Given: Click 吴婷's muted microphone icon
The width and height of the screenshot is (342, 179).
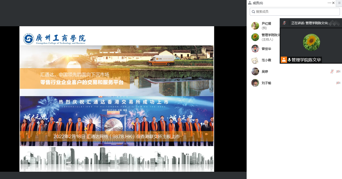Looking at the screenshot, I should 332,71.
